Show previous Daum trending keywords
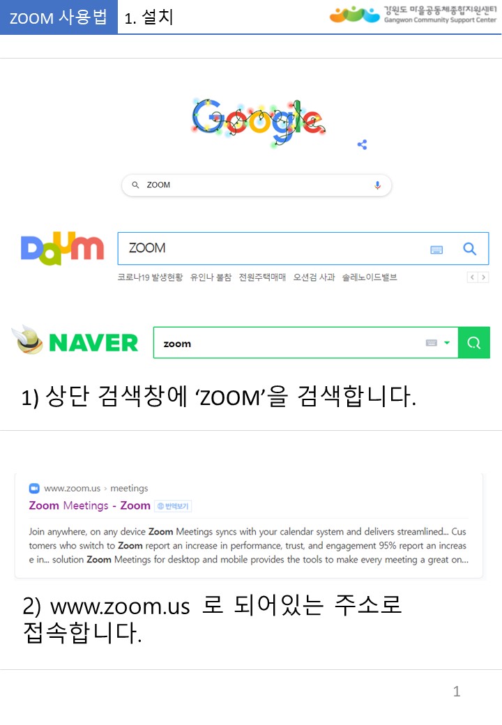Screen dimensions: 502x725 coord(472,277)
